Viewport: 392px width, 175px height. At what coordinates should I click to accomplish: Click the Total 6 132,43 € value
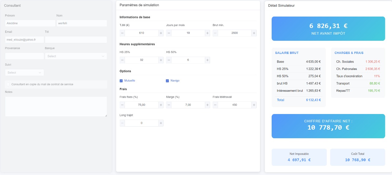click(x=313, y=100)
